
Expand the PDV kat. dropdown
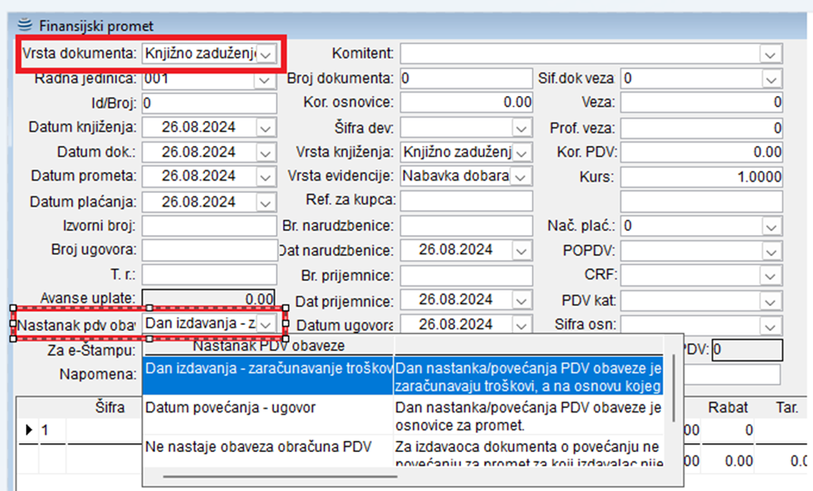tap(769, 302)
